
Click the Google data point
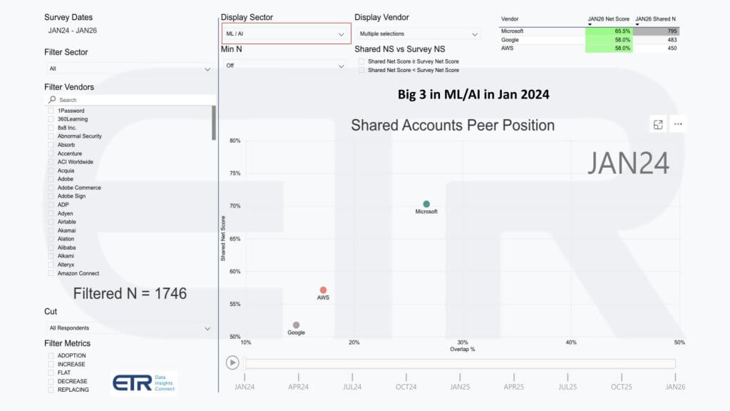click(x=296, y=325)
